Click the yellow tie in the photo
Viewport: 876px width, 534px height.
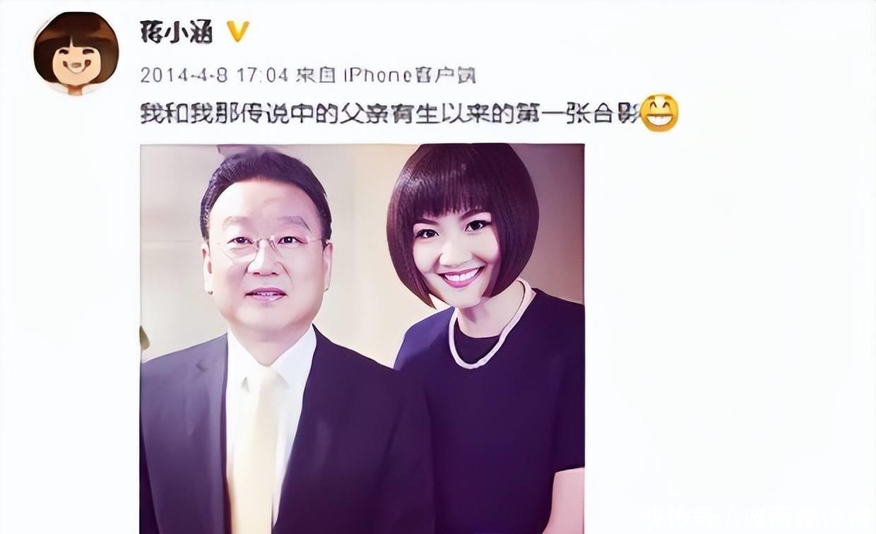tap(254, 452)
